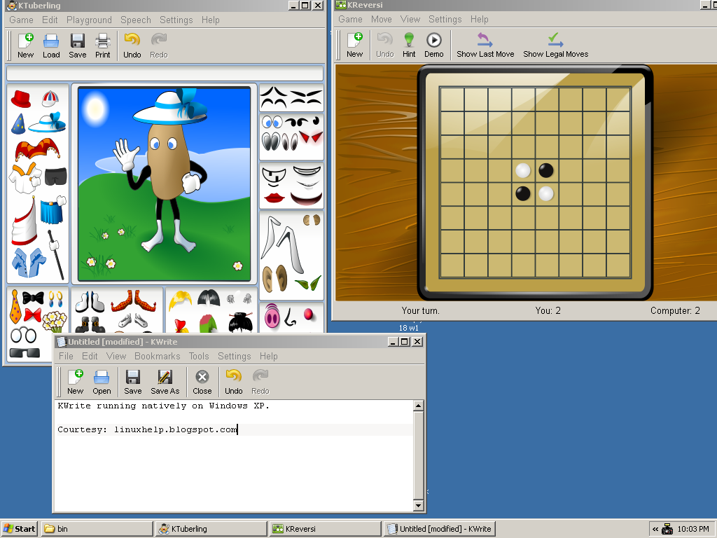Pick the black bow tie in KTuberling

34,298
